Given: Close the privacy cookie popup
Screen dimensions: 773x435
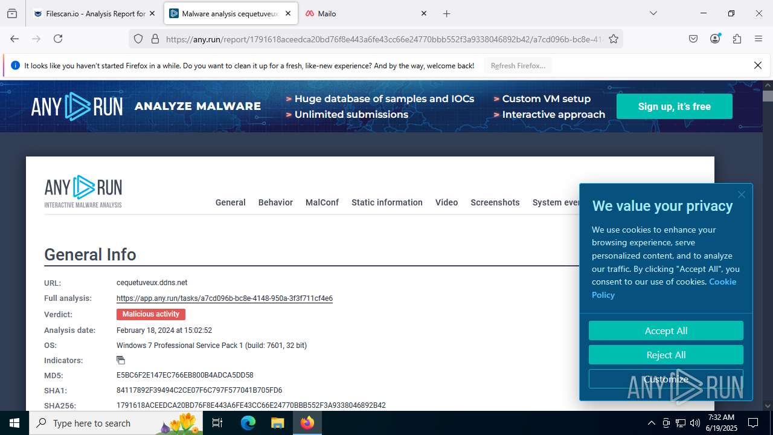Looking at the screenshot, I should click(742, 195).
